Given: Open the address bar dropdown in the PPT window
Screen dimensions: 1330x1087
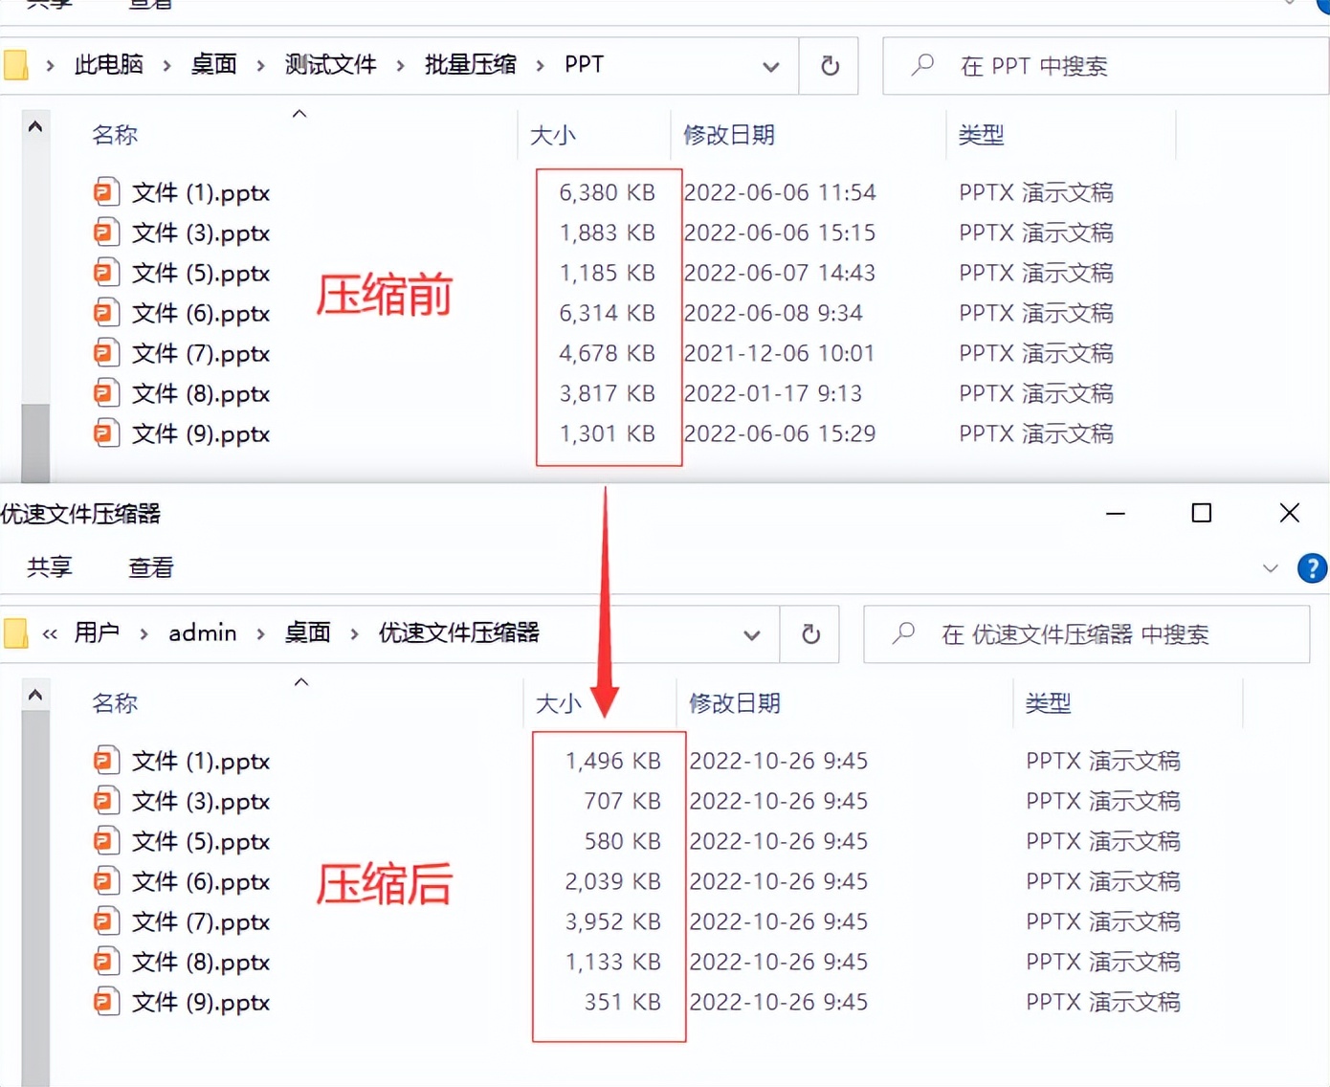Looking at the screenshot, I should (x=771, y=66).
